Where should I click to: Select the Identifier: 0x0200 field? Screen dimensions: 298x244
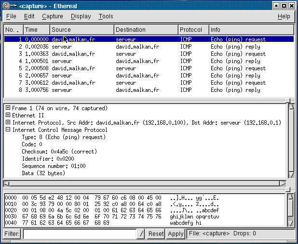point(48,159)
